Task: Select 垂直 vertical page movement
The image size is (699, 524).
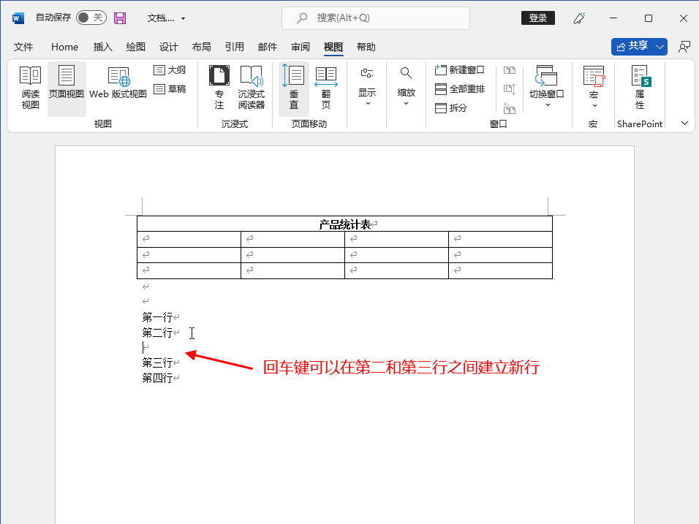Action: [294, 88]
